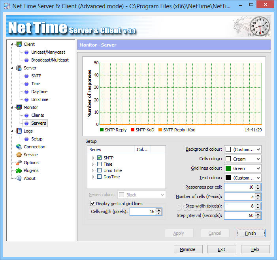The height and width of the screenshot is (260, 277).
Task: Select Unicast/Manycast in the tree
Action: (x=48, y=52)
